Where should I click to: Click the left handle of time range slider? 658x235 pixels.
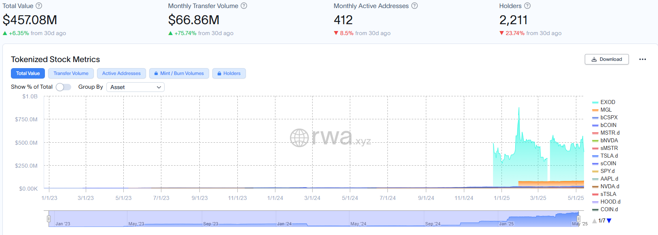pos(49,219)
